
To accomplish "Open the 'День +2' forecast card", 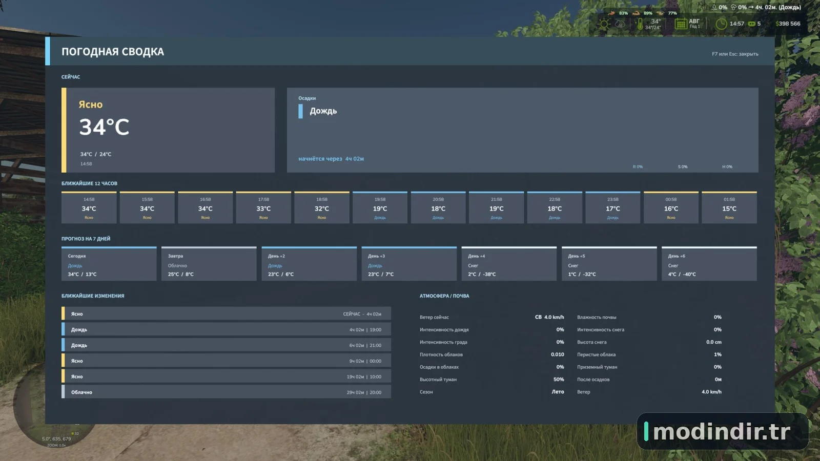I will (x=309, y=264).
